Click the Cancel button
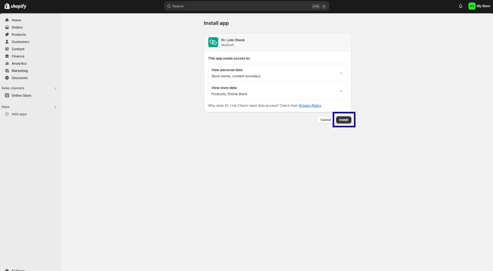Screen dimensions: 493x271 (326, 120)
